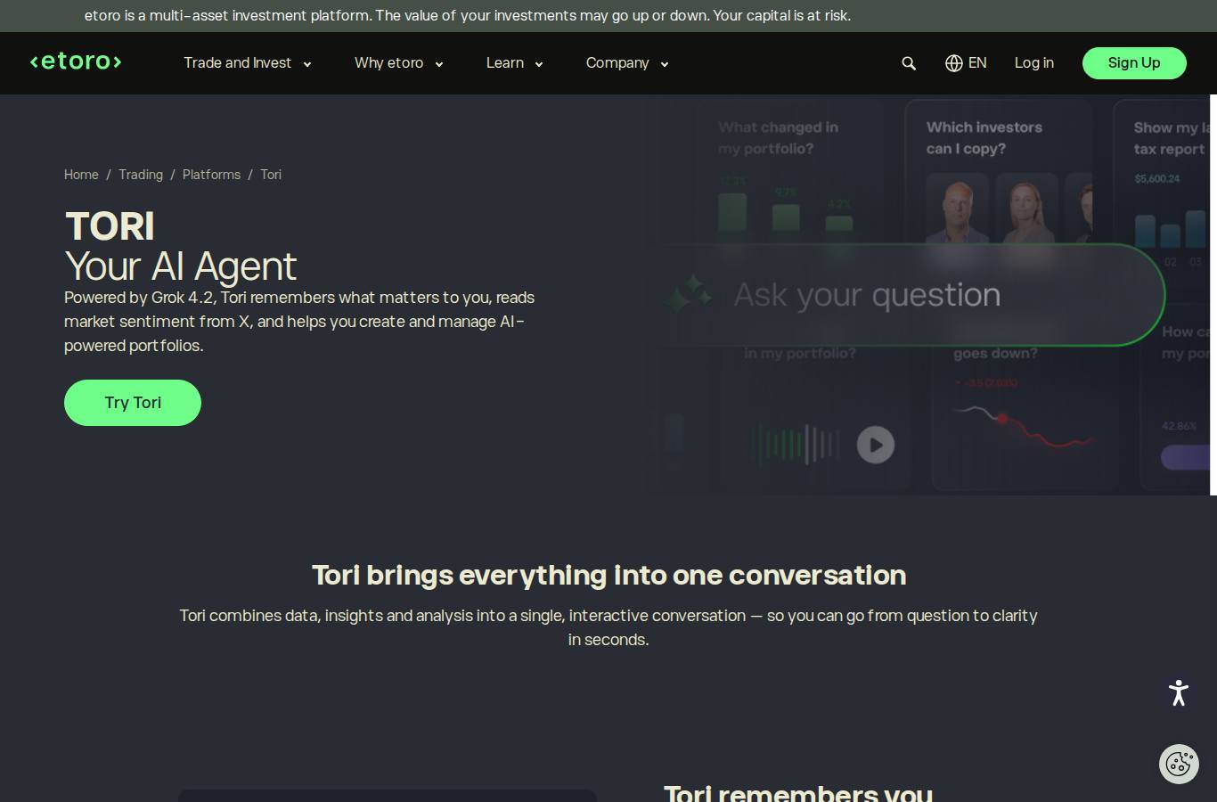Screen dimensions: 1217x802
Task: Go to Trading breadcrumb
Action: pos(141,175)
